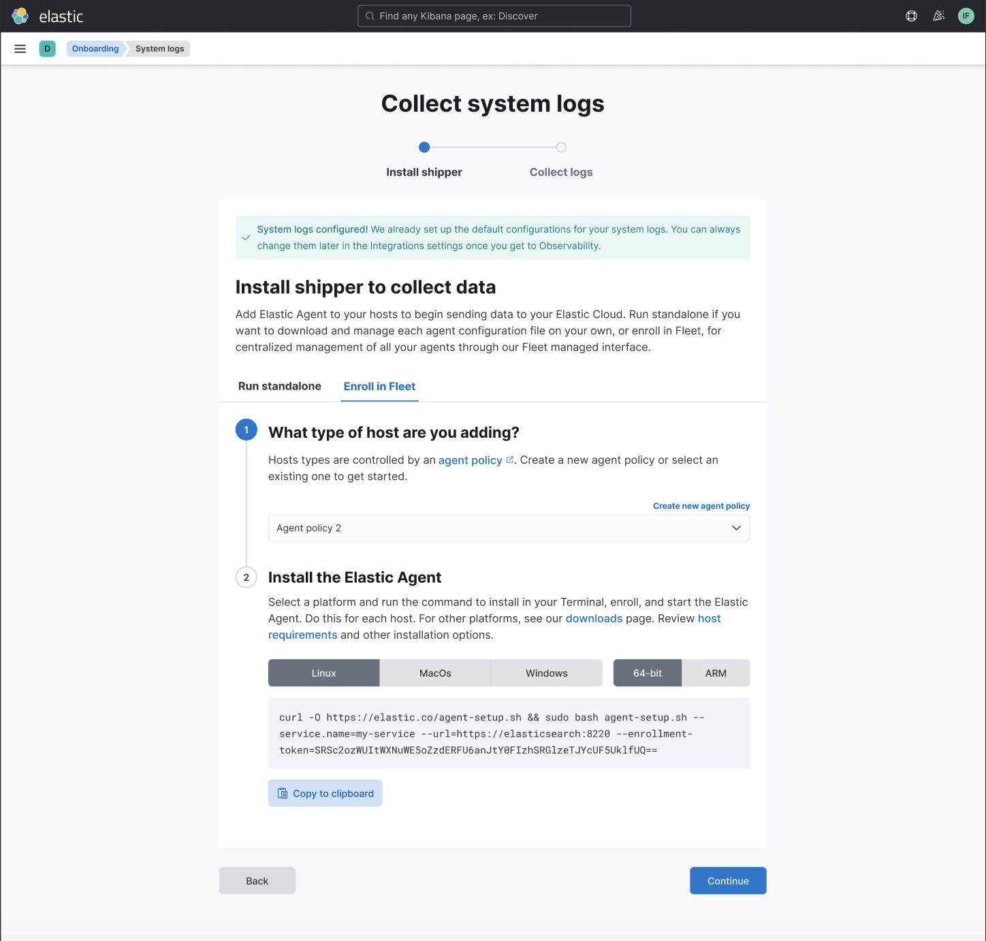This screenshot has height=941, width=986.
Task: Switch to the Run standalone tab
Action: click(x=279, y=386)
